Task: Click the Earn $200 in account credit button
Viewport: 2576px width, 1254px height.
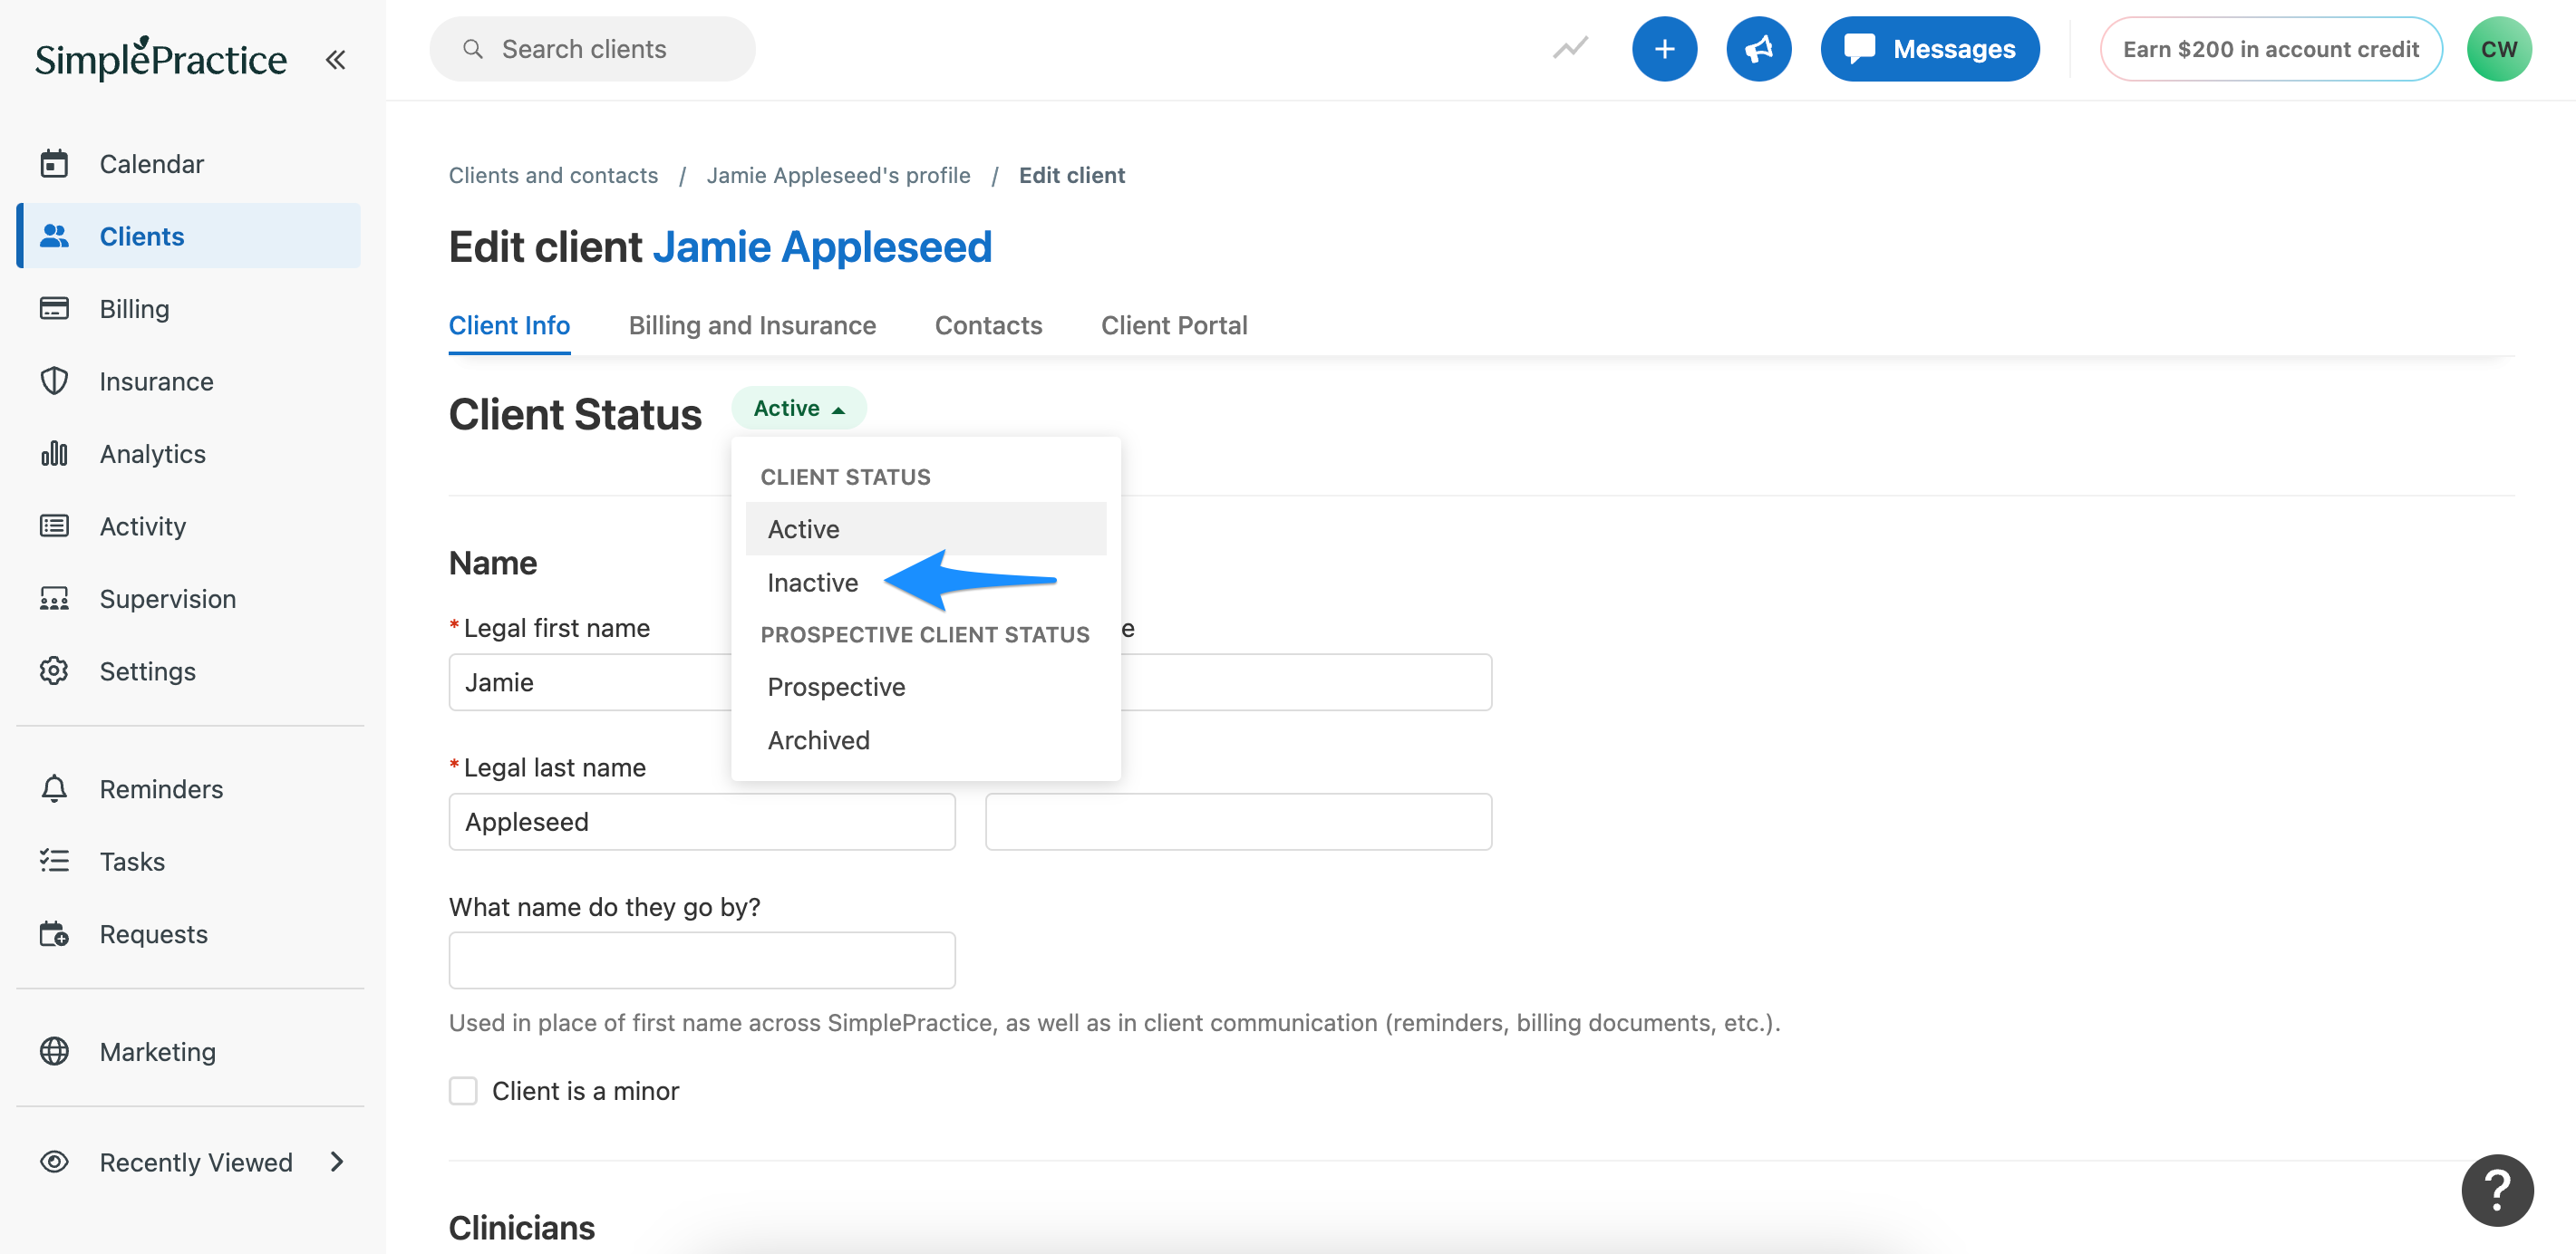Action: pos(2270,48)
